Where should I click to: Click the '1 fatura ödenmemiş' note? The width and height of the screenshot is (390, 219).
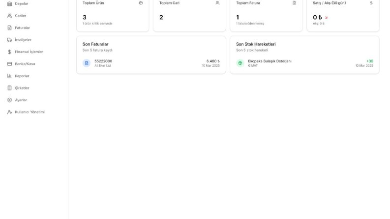pos(250,24)
